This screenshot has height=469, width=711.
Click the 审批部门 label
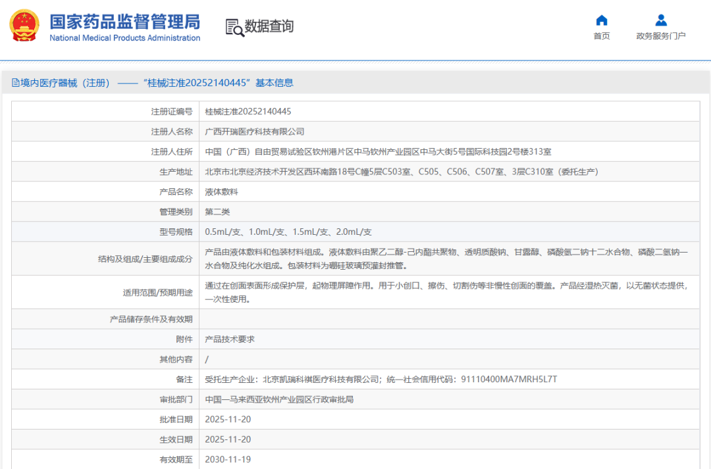tap(176, 399)
